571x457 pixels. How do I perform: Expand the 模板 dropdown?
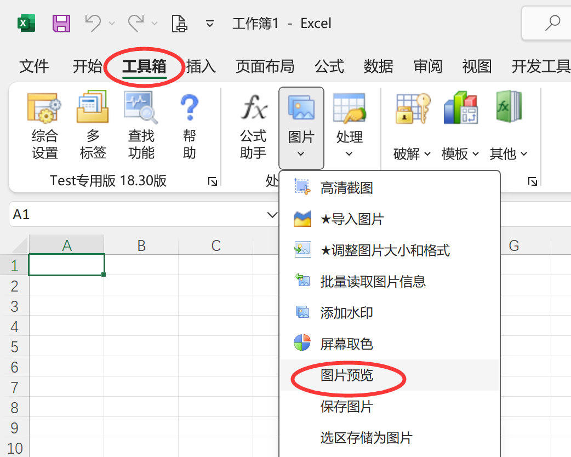460,154
